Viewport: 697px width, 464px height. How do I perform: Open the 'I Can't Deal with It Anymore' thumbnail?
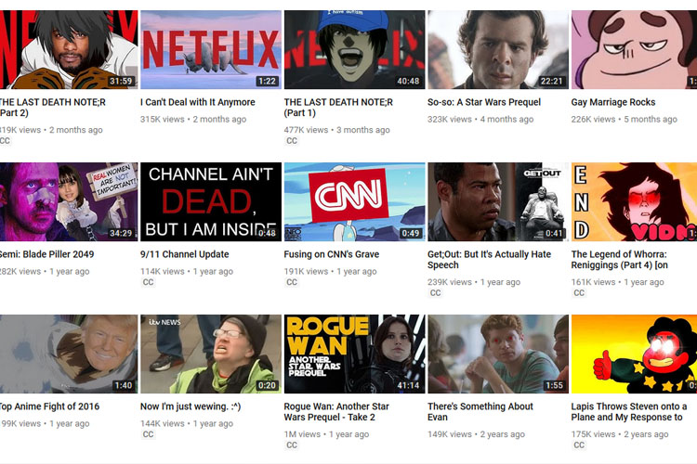tap(211, 50)
